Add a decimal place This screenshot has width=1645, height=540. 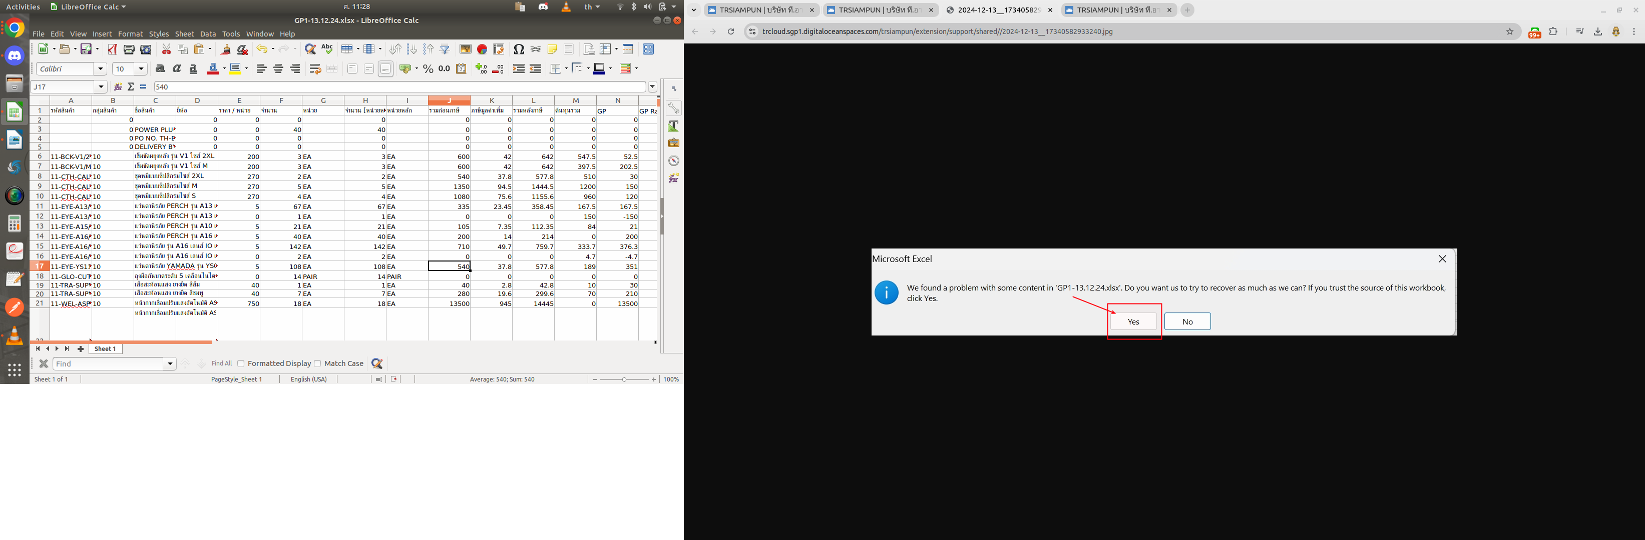pyautogui.click(x=482, y=68)
